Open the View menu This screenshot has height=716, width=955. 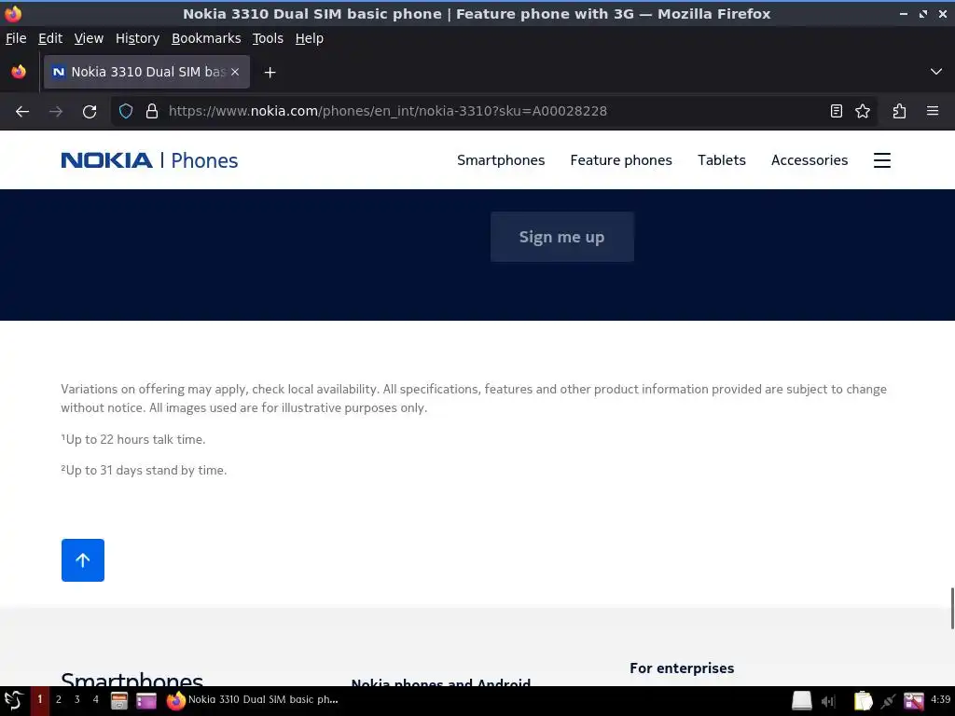pyautogui.click(x=89, y=38)
